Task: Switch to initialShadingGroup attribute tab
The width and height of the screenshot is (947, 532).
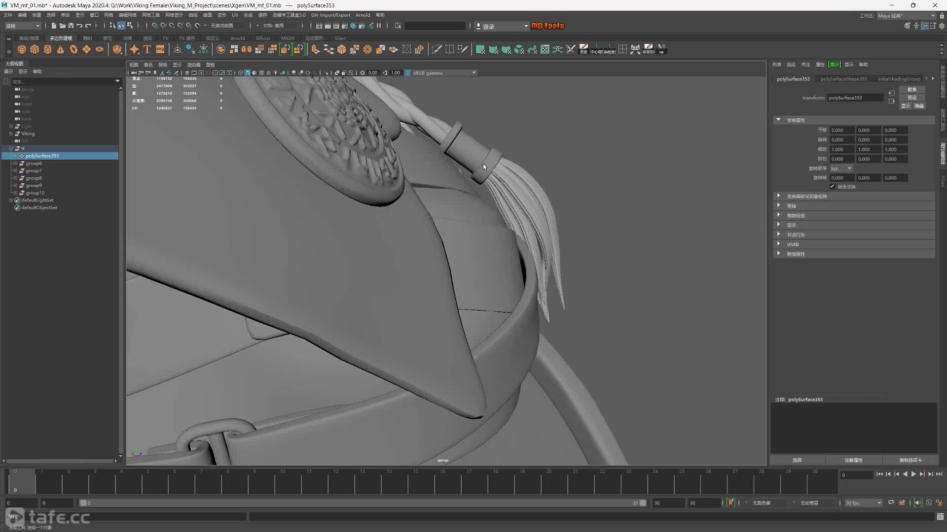Action: [899, 79]
